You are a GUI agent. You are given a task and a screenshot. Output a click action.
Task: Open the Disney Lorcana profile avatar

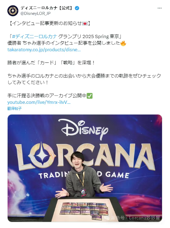click(13, 11)
